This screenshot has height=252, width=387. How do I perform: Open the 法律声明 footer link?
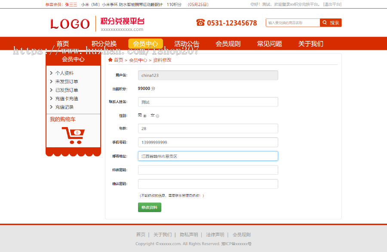click(215, 234)
